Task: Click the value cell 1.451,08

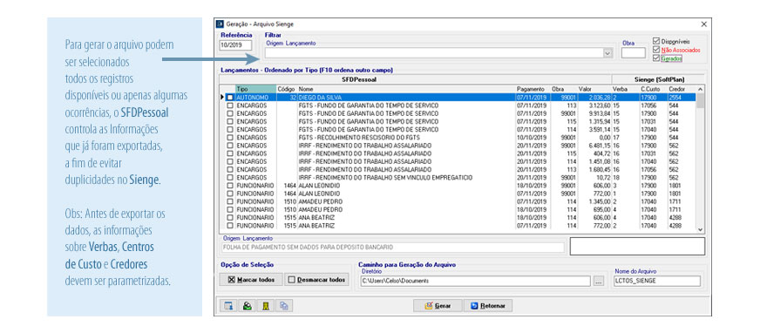Action: click(594, 161)
